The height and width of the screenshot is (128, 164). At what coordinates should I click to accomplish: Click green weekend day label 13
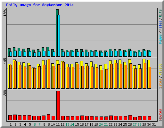tap(67, 124)
